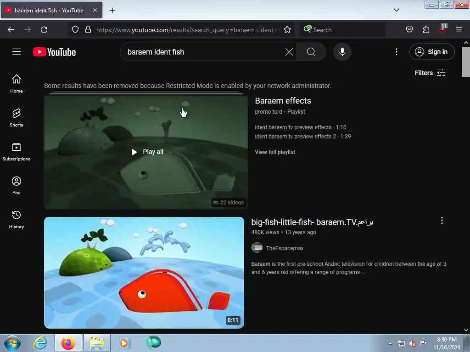
Task: Click the address bar URL
Action: pyautogui.click(x=186, y=30)
